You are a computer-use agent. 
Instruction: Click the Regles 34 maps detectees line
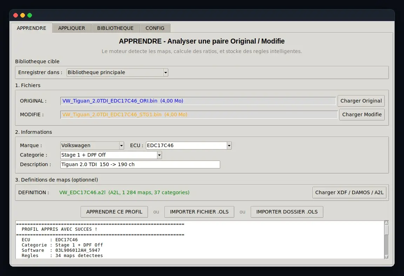[62, 256]
